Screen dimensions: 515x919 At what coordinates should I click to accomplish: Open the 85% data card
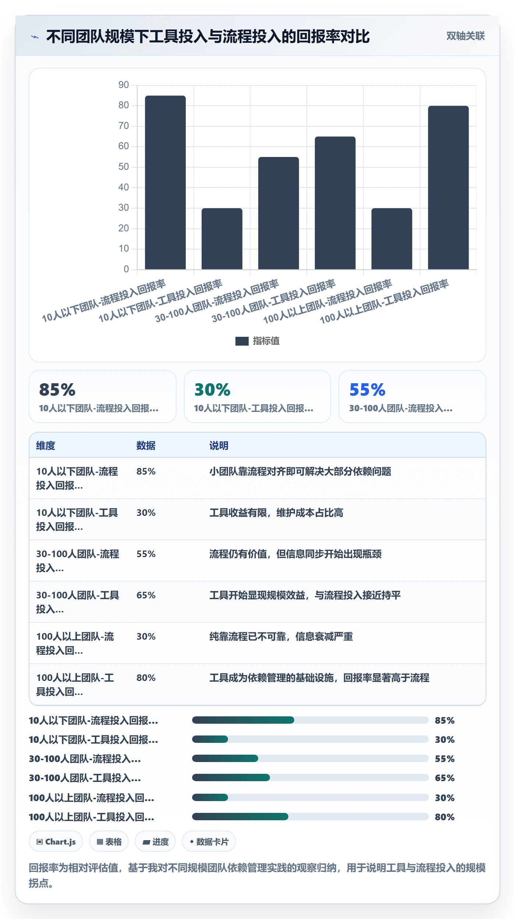coord(103,396)
